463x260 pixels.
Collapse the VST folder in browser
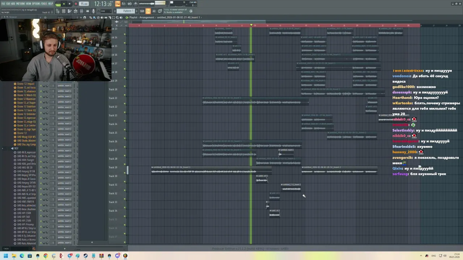click(16, 148)
